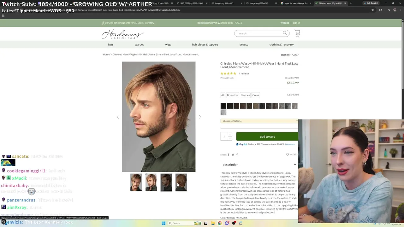Open the scarves menu
Viewport: 404px width, 227px height.
[139, 44]
